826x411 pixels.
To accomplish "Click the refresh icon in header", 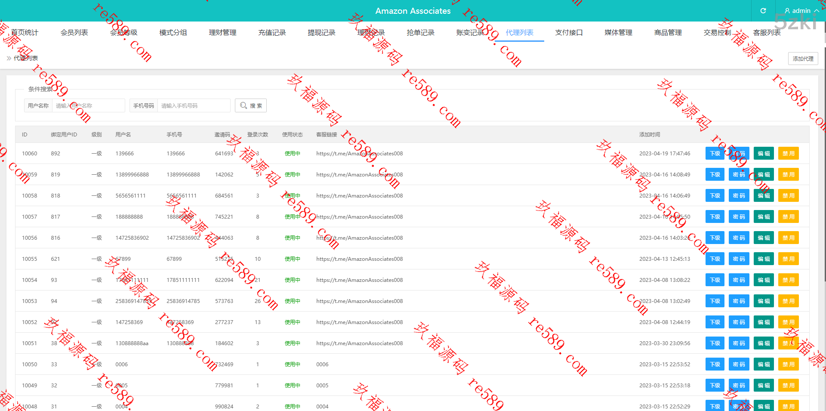I will point(763,11).
